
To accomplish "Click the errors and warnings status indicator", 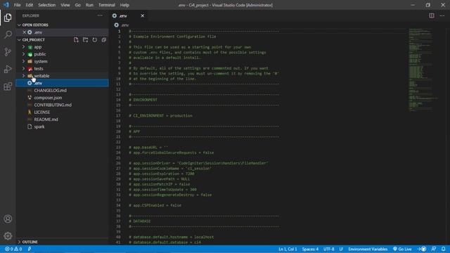I will click(13, 249).
